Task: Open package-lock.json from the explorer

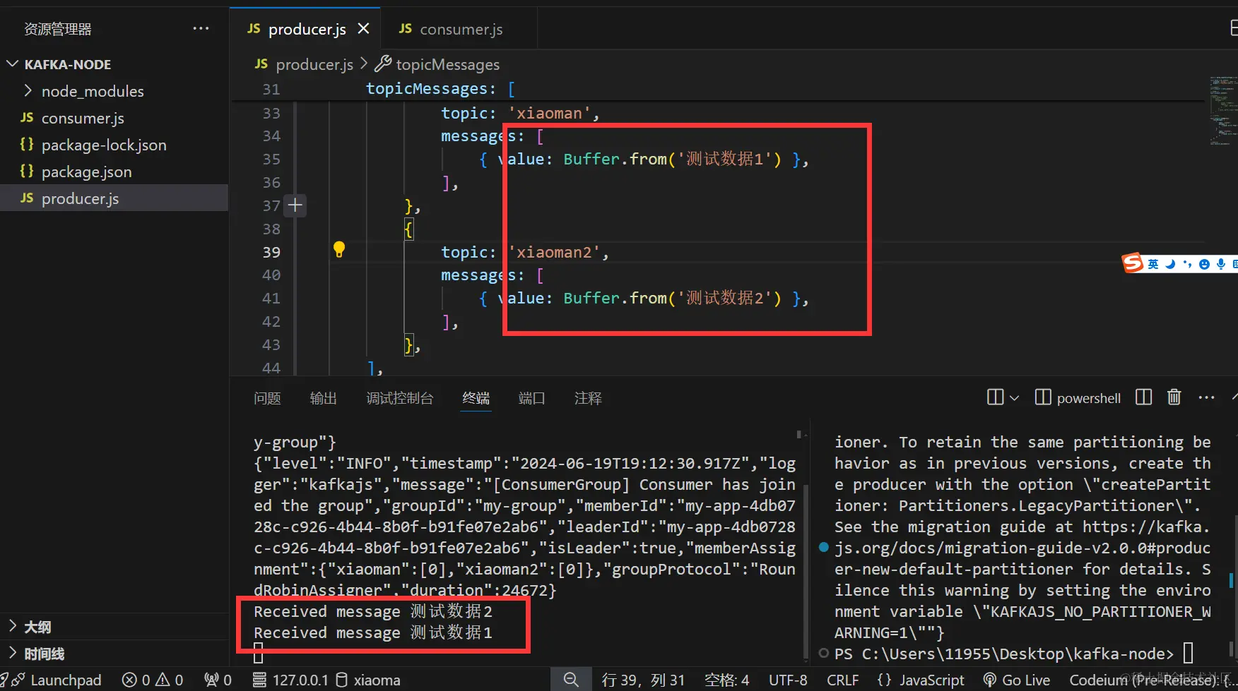Action: pyautogui.click(x=104, y=145)
